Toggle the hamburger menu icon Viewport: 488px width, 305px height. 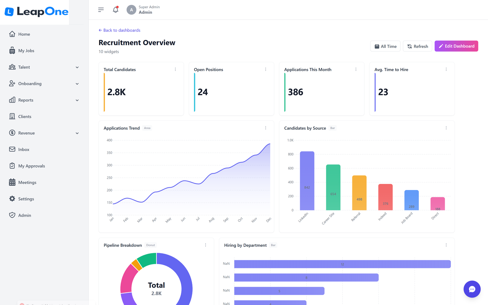tap(101, 10)
